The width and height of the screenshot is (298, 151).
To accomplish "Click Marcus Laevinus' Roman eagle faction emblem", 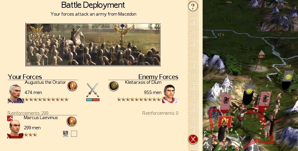I will [72, 121].
